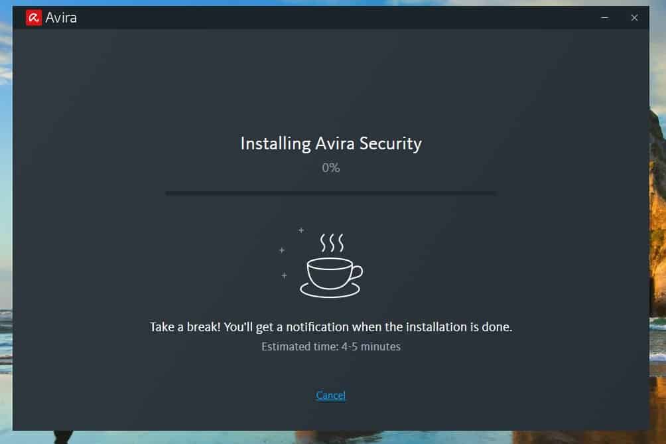The height and width of the screenshot is (444, 666).
Task: Minimize the Avira installer window
Action: 604,18
